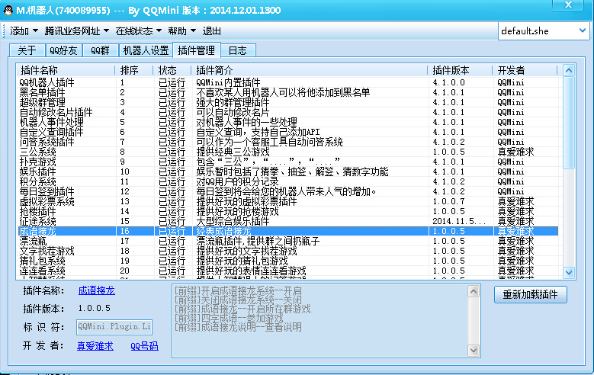Switch to the QQ好友 tab
Image resolution: width=594 pixels, height=375 pixels.
pyautogui.click(x=63, y=50)
